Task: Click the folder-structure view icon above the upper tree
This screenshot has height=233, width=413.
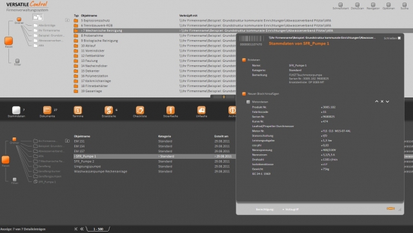Action: click(x=37, y=17)
